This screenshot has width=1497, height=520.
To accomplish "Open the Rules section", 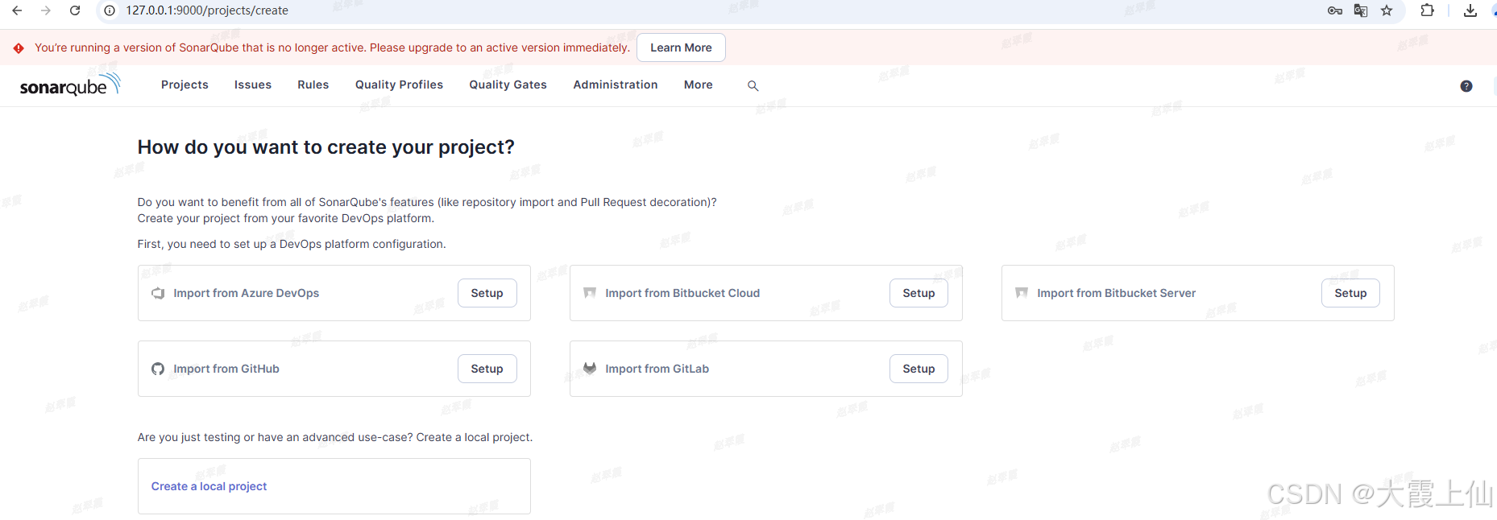I will pos(313,85).
